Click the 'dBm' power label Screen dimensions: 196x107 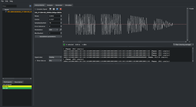coord(84,44)
